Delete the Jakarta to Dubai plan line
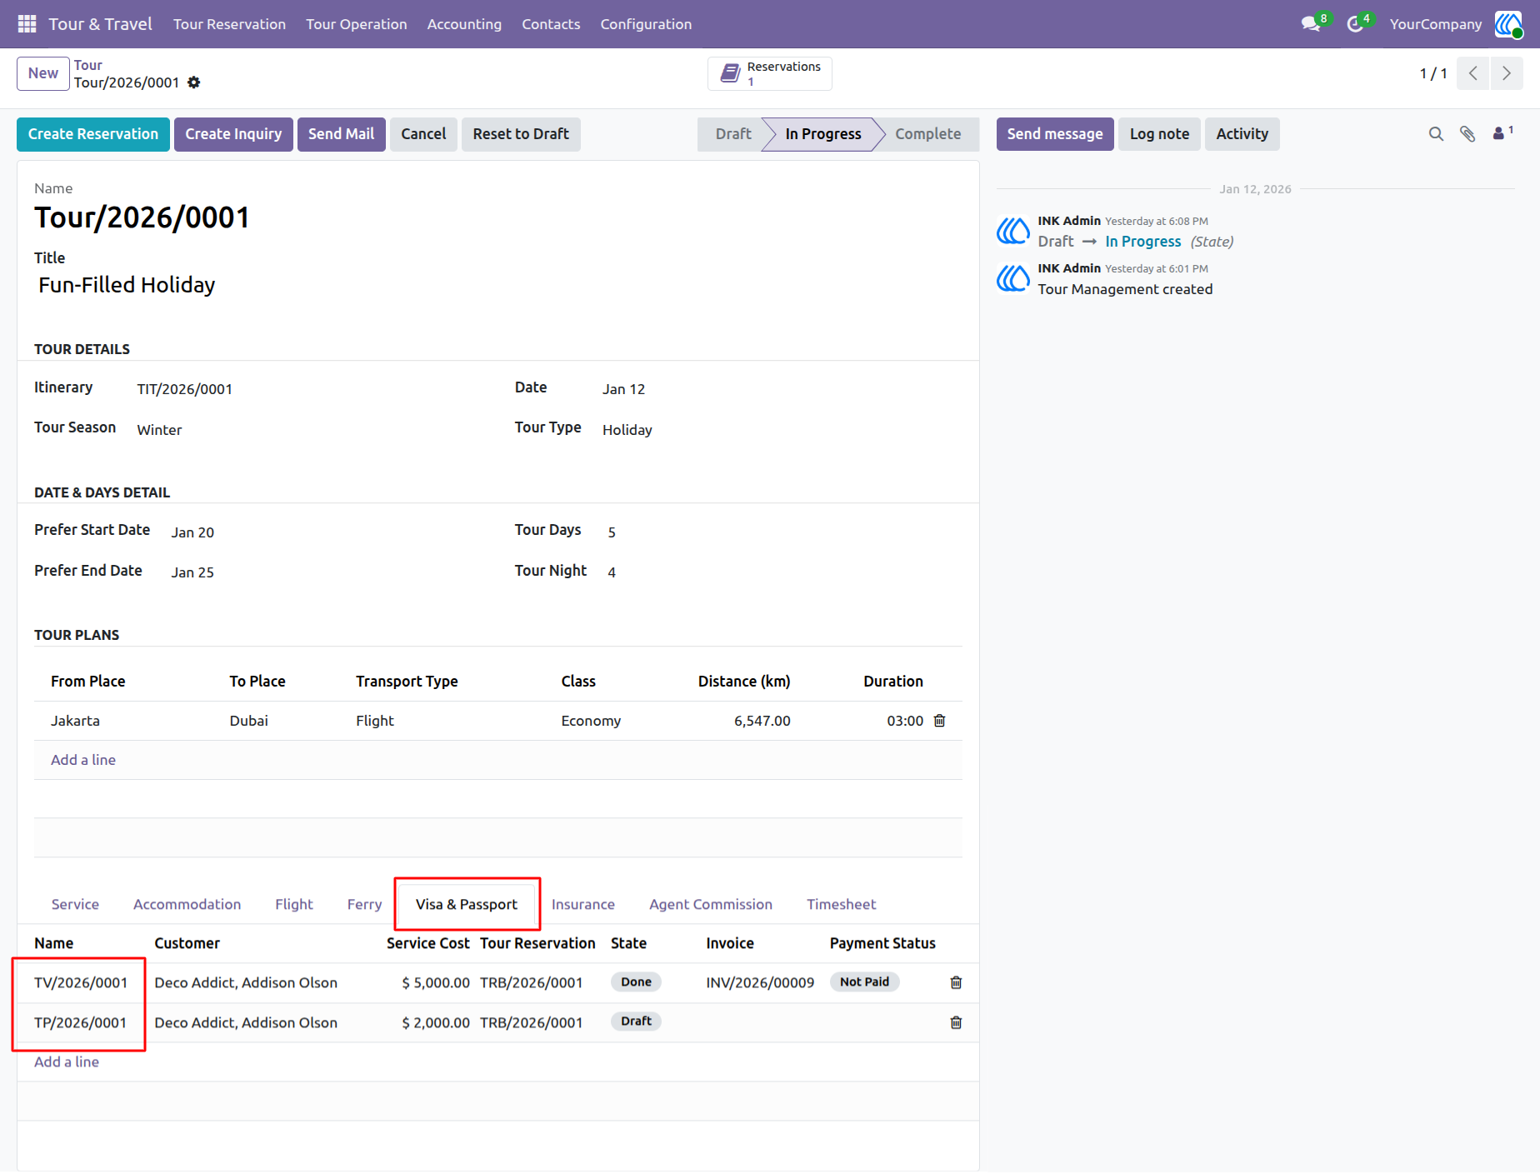The height and width of the screenshot is (1174, 1540). [940, 721]
